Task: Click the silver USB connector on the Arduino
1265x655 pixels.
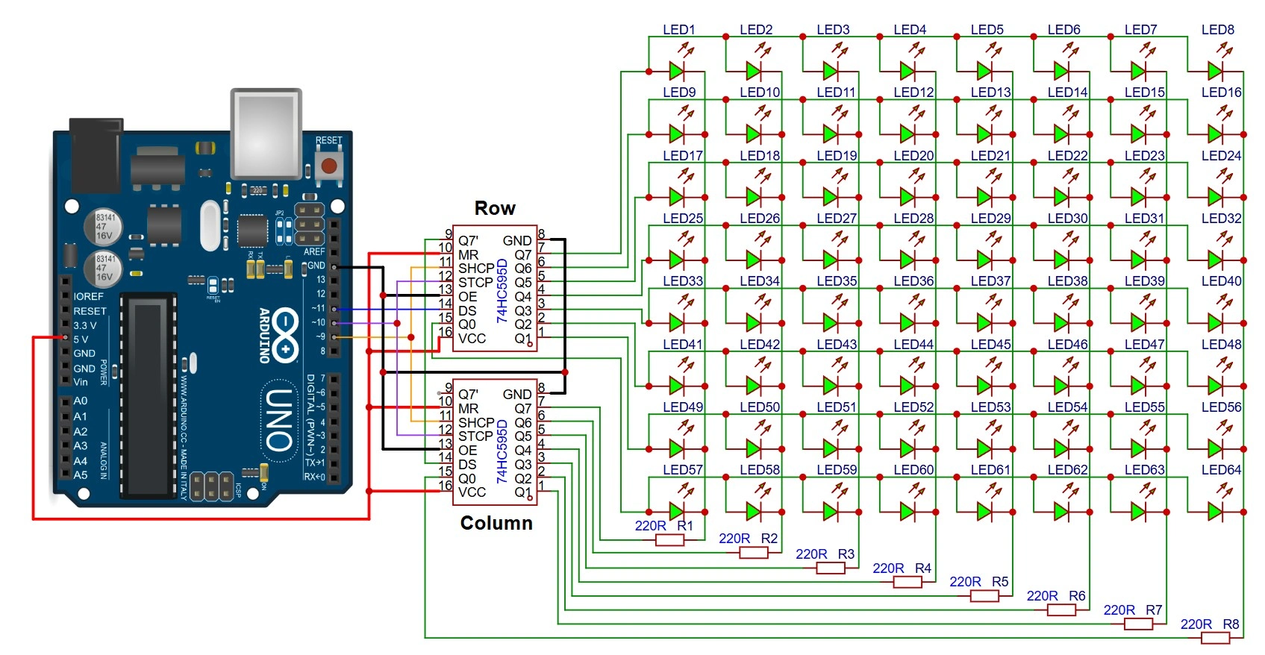Action: pyautogui.click(x=266, y=134)
